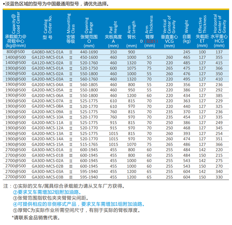
Task: Click model GA20D-MCS-04A
Action: pyautogui.click(x=48, y=85)
